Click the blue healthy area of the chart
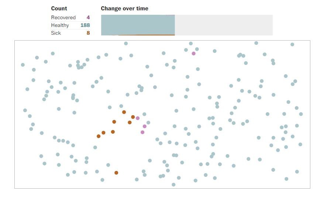The height and width of the screenshot is (199, 324). click(x=138, y=24)
